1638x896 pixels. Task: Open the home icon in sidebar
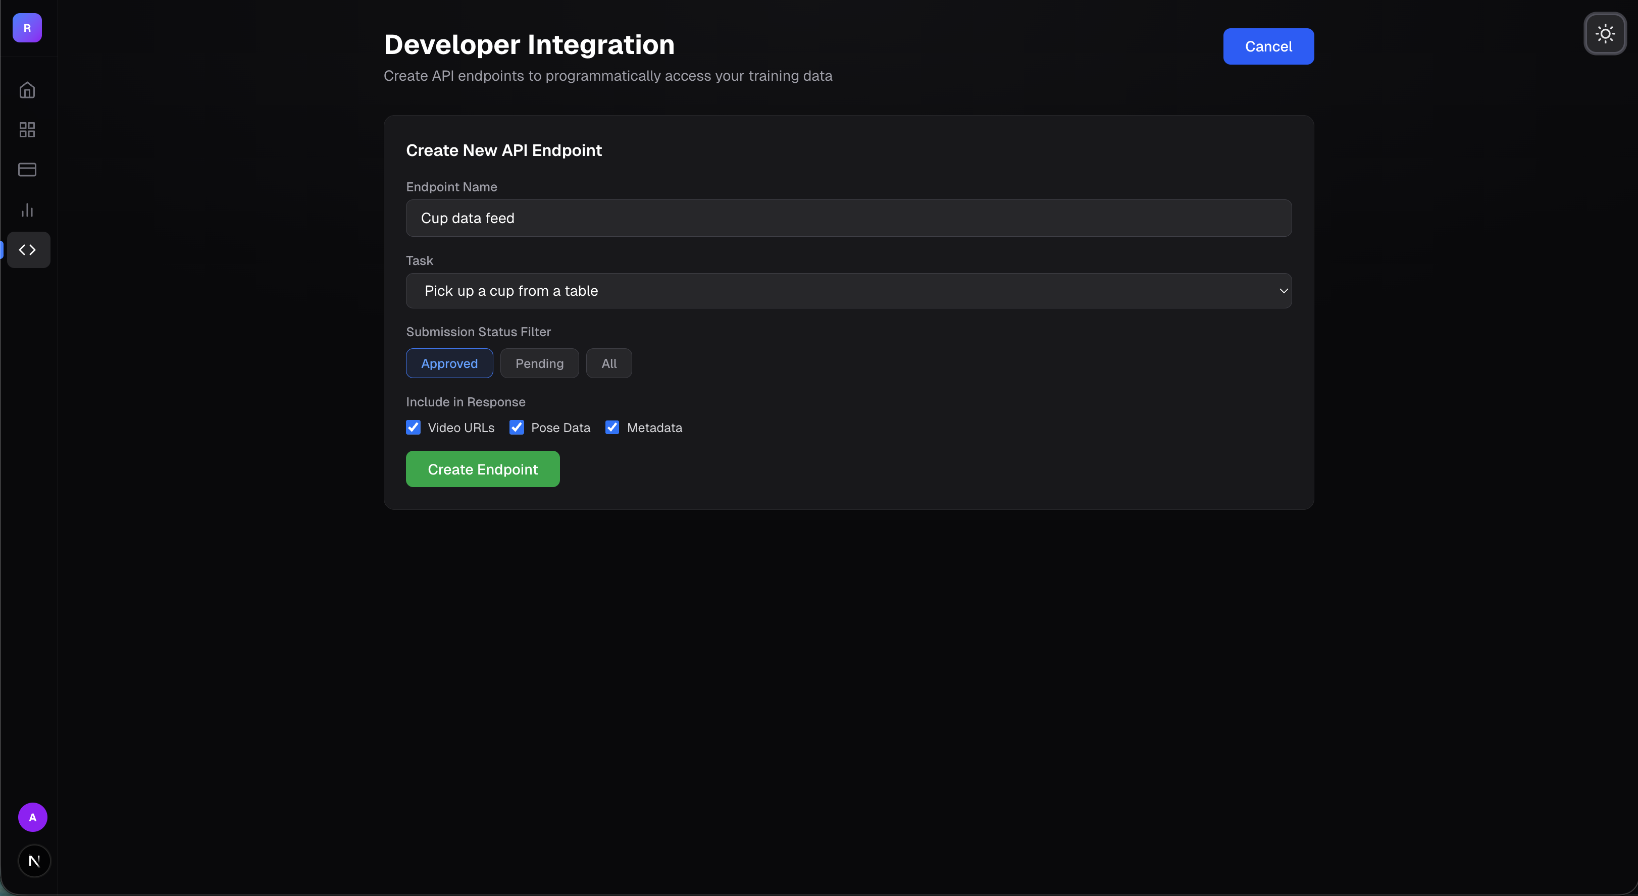point(27,90)
